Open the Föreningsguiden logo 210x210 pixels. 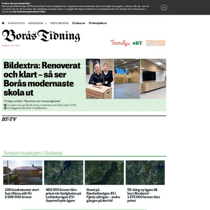(x=155, y=43)
